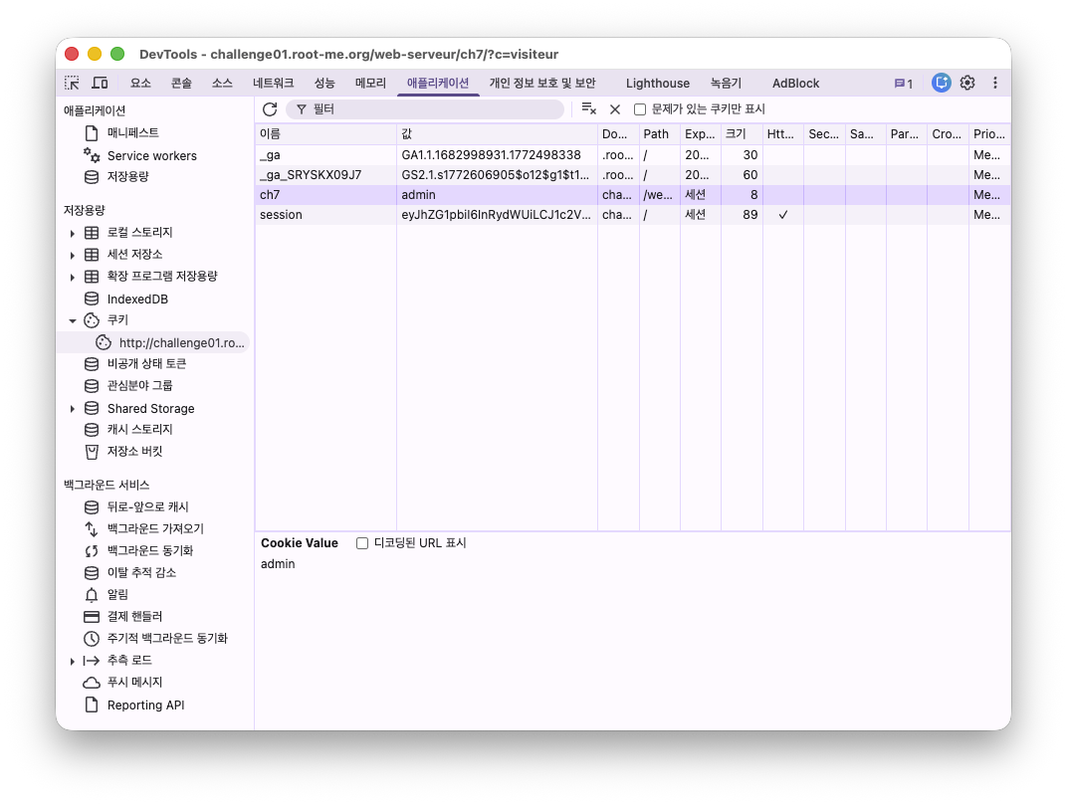Sort by Prio... column header
The height and width of the screenshot is (804, 1067).
coord(989,134)
